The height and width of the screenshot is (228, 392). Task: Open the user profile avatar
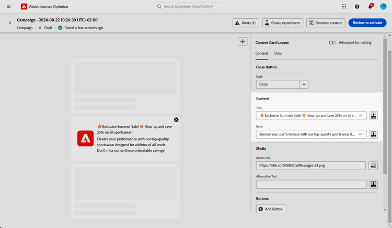pyautogui.click(x=383, y=6)
